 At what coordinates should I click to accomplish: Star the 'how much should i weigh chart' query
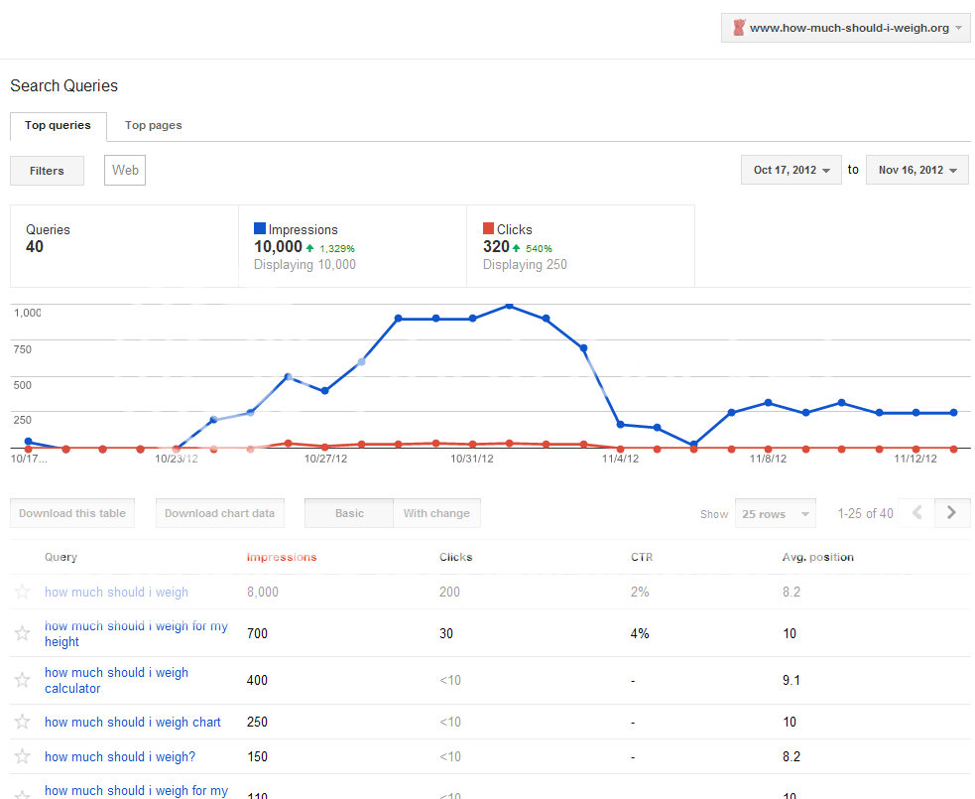[x=23, y=722]
